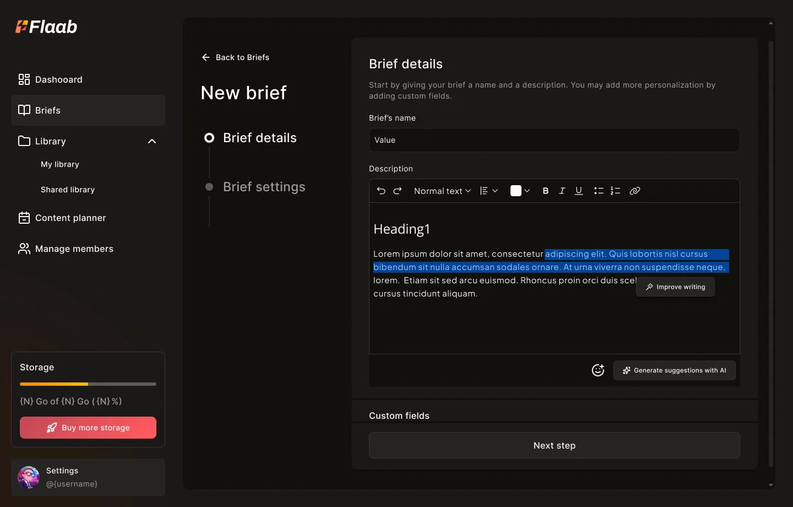Open the text alignment dropdown
793x507 pixels.
point(488,191)
